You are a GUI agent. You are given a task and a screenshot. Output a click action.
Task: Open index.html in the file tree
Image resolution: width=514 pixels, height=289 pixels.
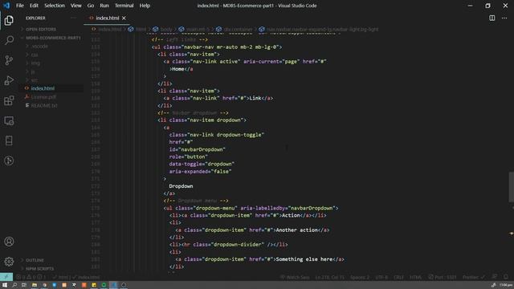pyautogui.click(x=43, y=88)
